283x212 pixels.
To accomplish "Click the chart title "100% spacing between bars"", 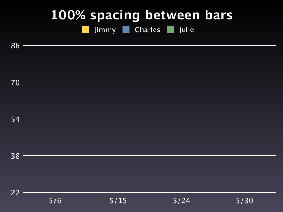I will (141, 16).
